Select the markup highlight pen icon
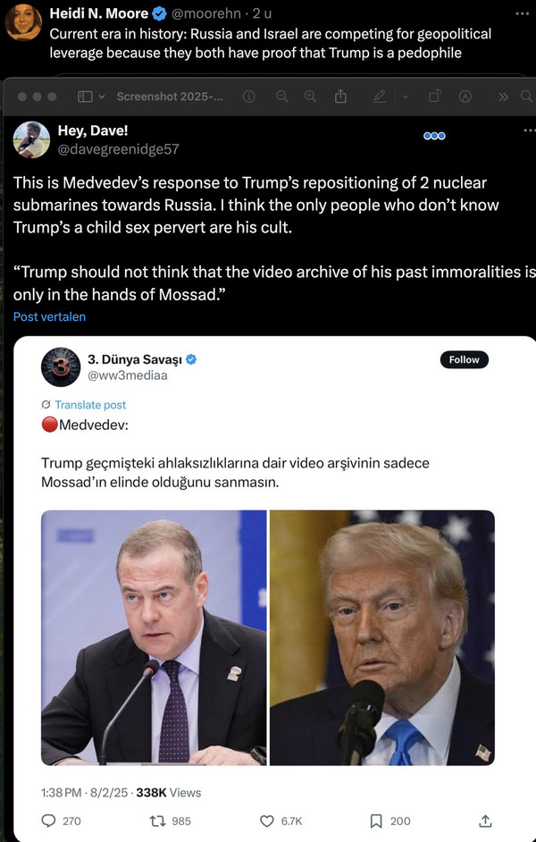 click(380, 97)
